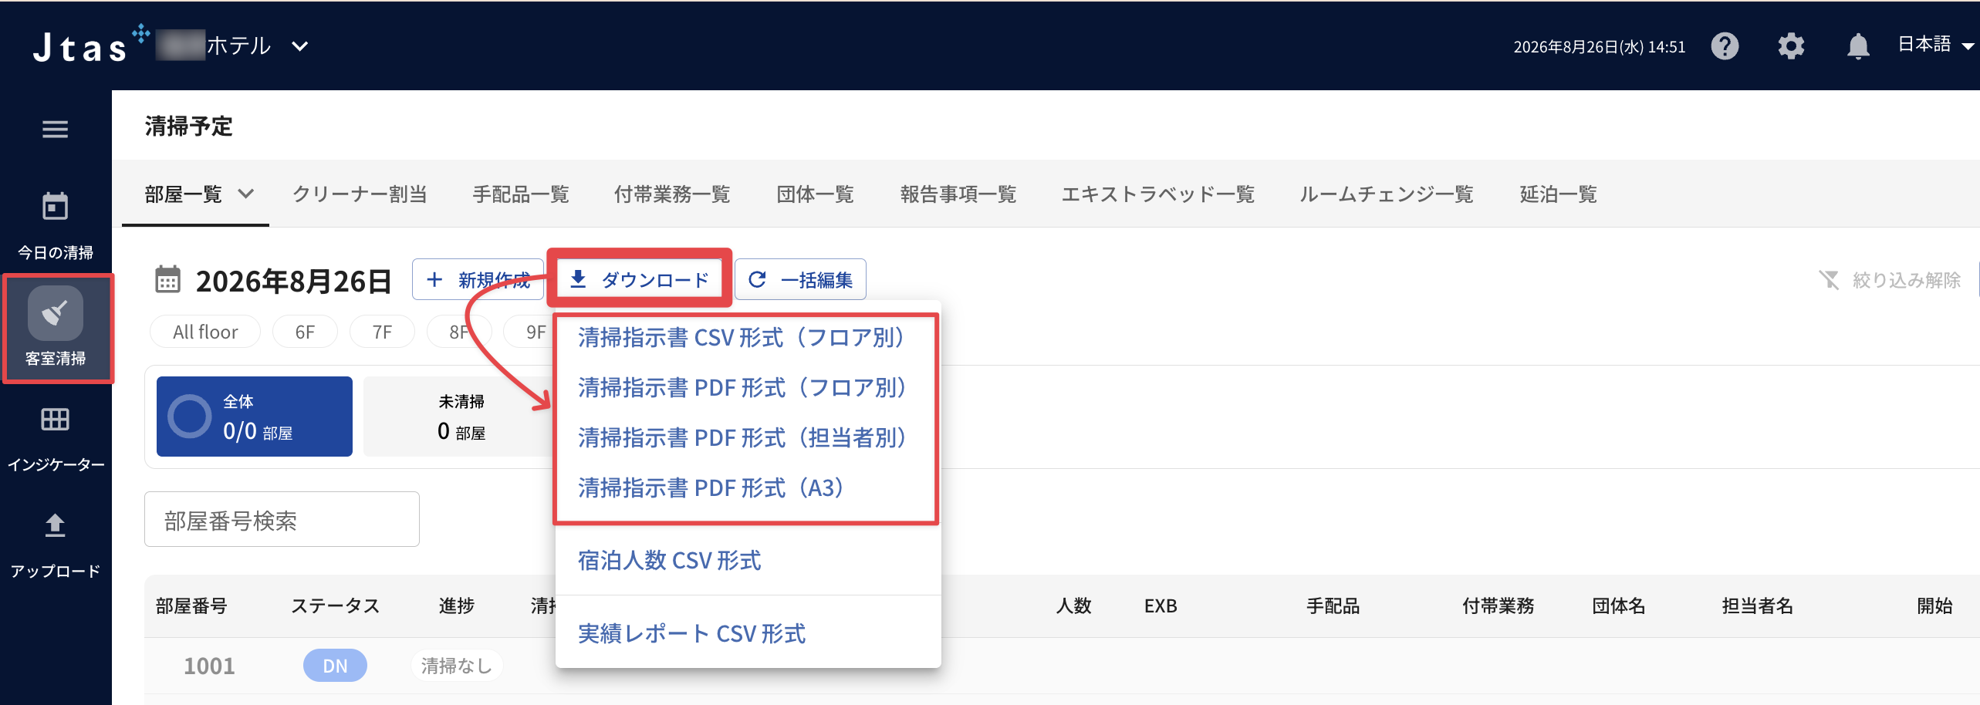Choose 宿泊人数 CSV 形式 option

669,560
